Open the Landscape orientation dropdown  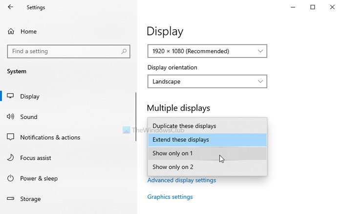(207, 81)
